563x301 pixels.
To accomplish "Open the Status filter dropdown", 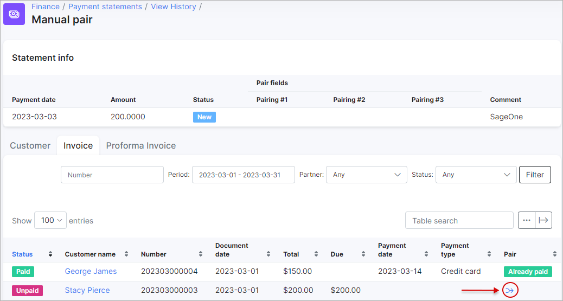I will [x=476, y=175].
